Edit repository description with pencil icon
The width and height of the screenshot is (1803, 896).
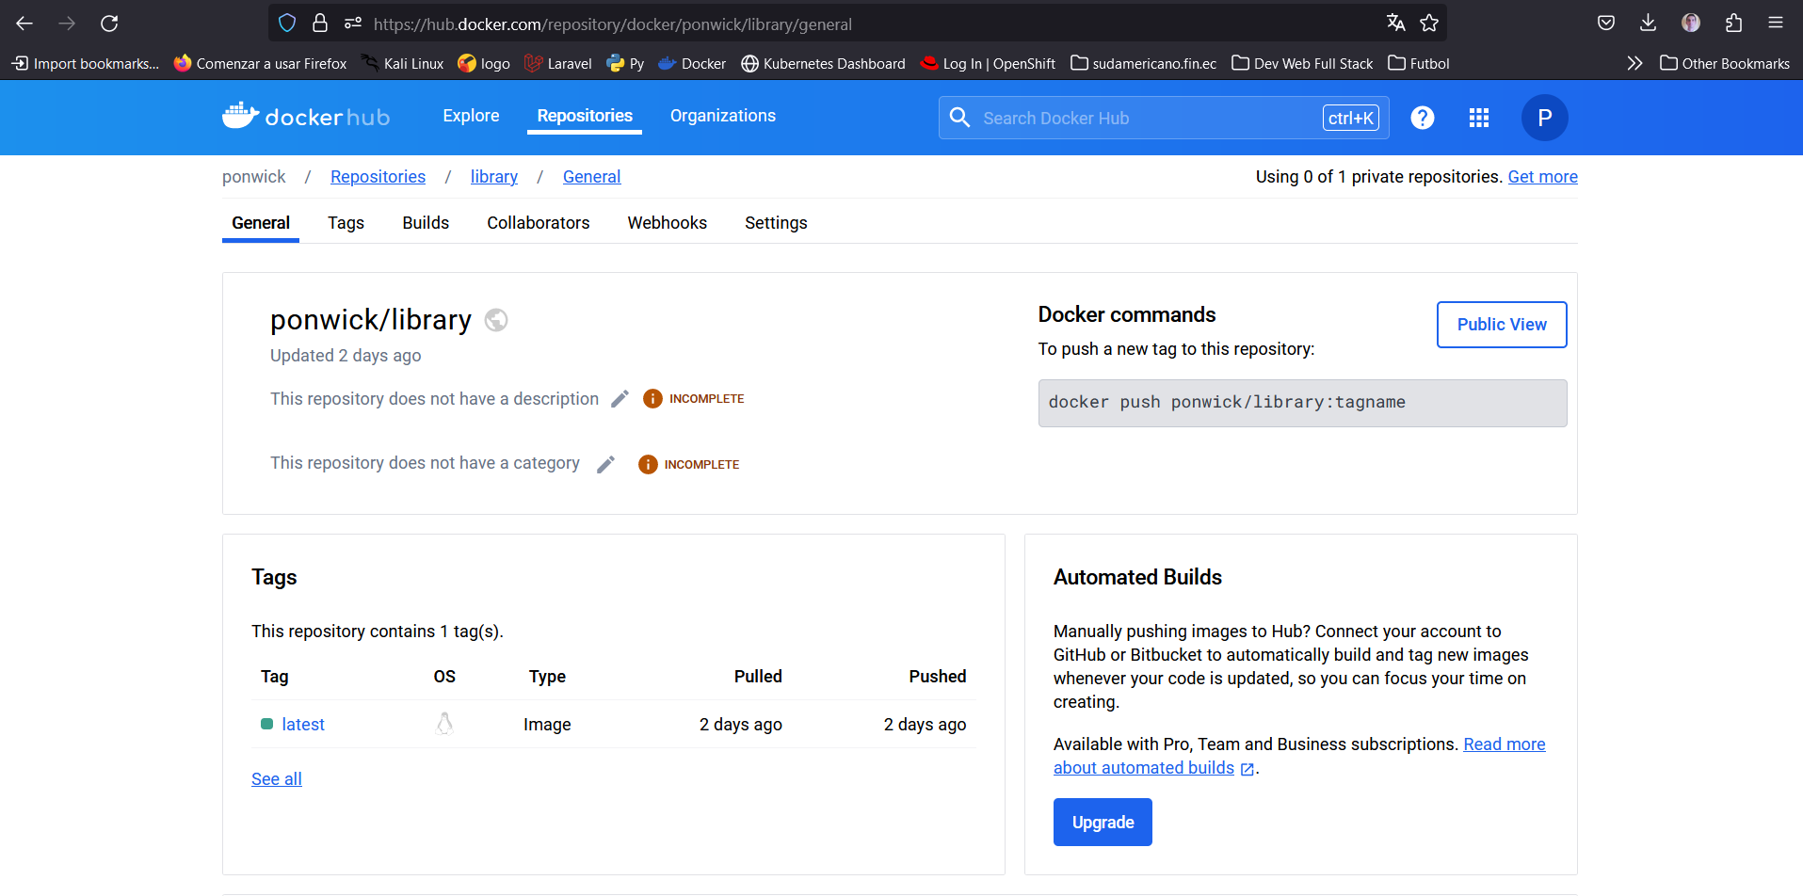620,399
